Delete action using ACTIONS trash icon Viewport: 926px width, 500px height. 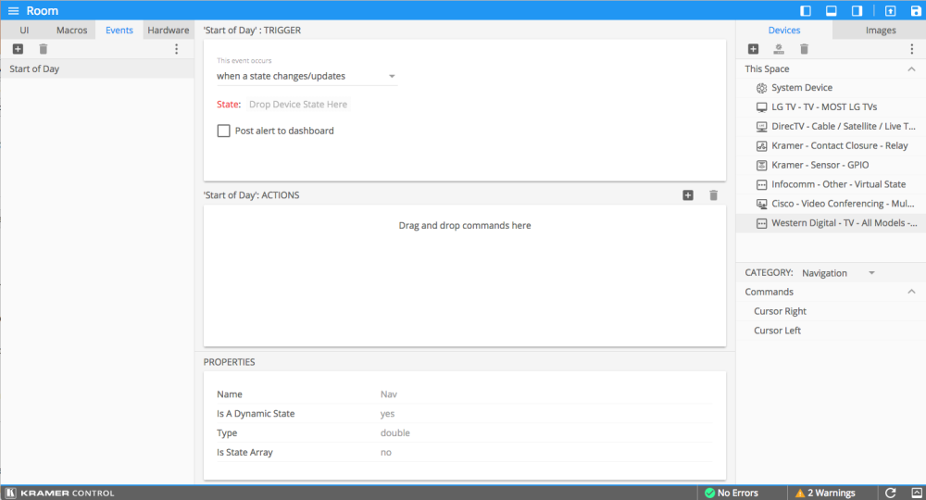click(x=713, y=195)
